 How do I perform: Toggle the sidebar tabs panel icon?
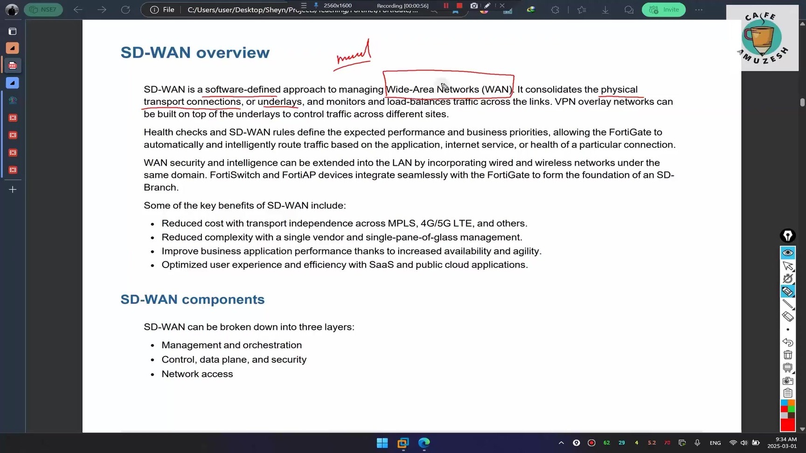(13, 31)
